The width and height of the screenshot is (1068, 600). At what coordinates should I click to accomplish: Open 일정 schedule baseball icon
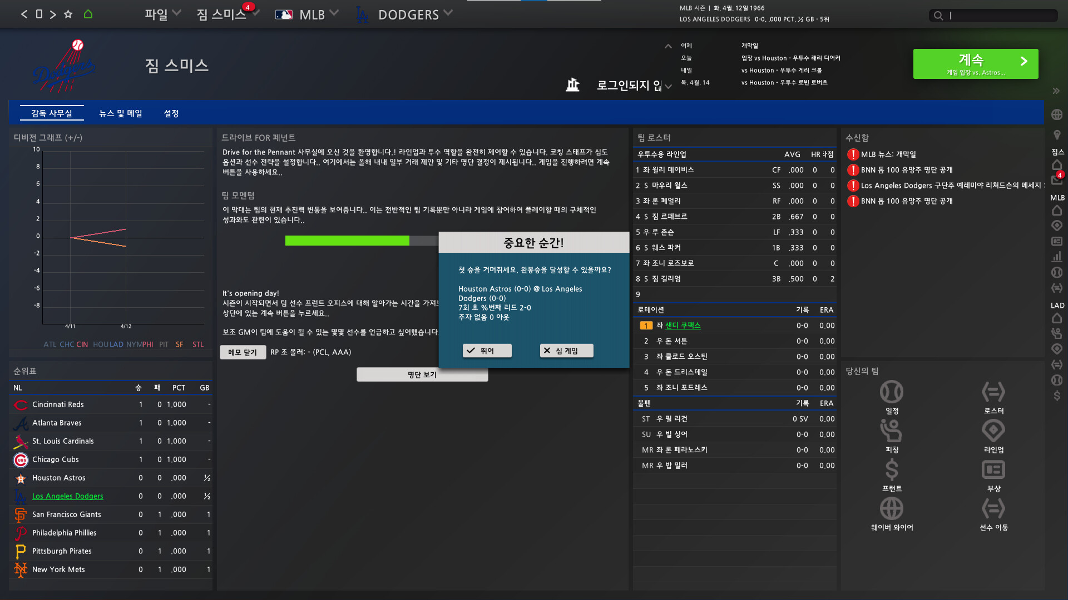point(892,392)
